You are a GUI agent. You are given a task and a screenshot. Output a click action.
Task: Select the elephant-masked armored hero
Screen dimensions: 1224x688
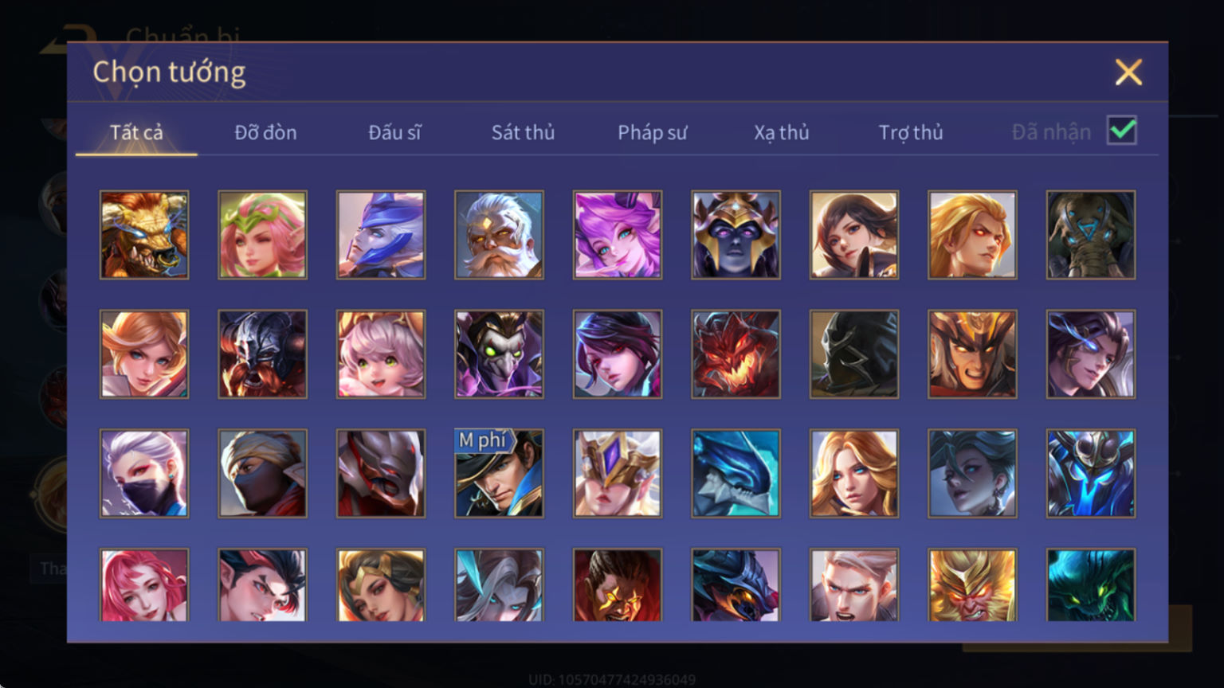coord(1091,235)
